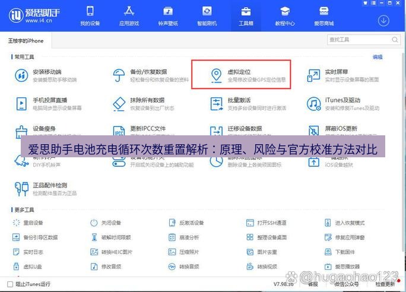Click 客服 in status bar

coord(313,284)
